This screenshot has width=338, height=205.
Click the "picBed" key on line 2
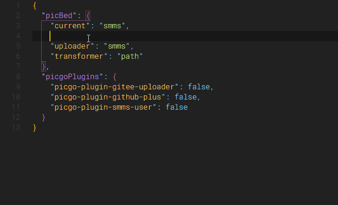(59, 16)
